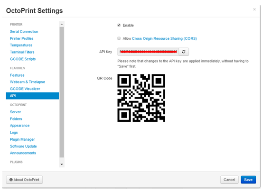
Task: Go to Webcam & Timelapse settings
Action: pos(28,82)
